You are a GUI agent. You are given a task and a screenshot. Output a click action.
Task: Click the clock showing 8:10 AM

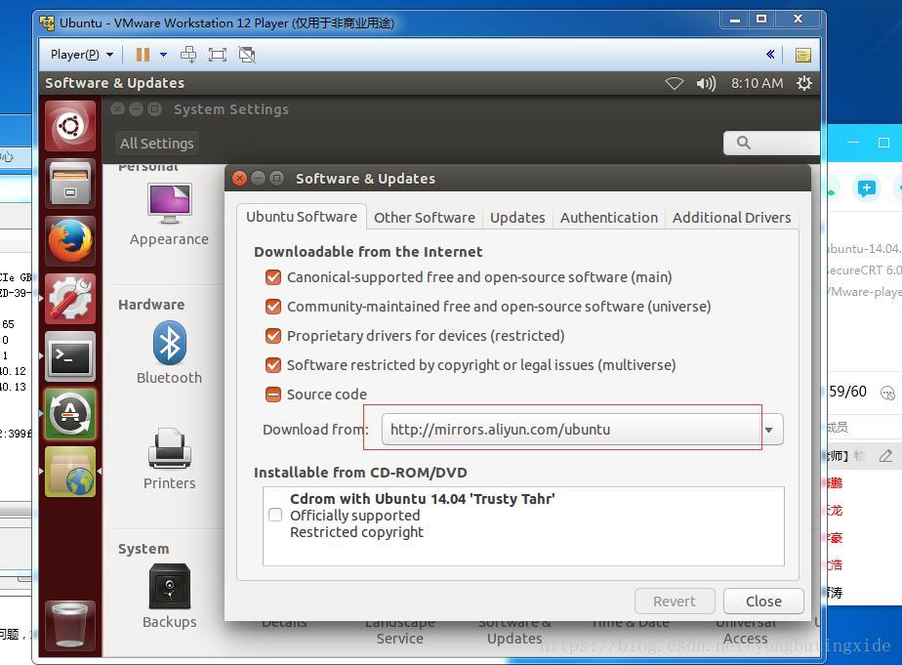758,83
